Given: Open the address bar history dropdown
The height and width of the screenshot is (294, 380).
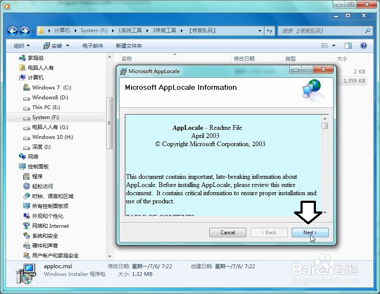Looking at the screenshot, I should pos(260,31).
